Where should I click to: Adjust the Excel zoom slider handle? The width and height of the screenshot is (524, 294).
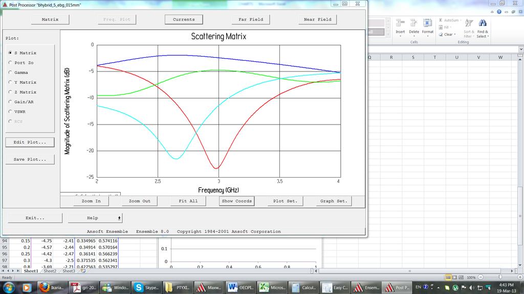(x=500, y=277)
